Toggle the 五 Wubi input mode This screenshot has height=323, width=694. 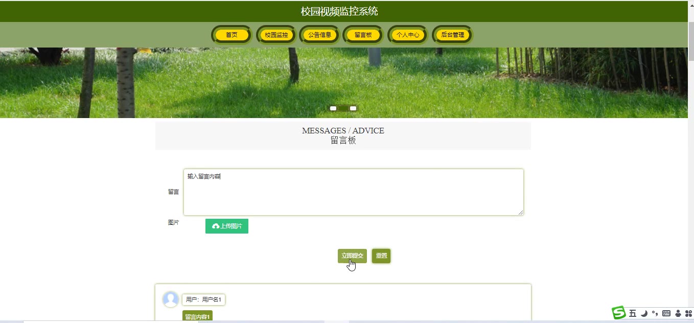633,313
